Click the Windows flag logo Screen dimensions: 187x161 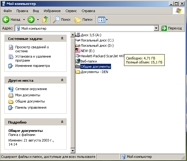(x=179, y=11)
